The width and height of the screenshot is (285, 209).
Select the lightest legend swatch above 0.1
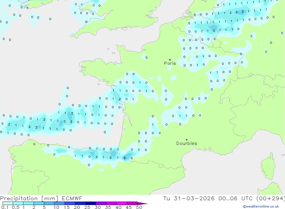coord(8,203)
